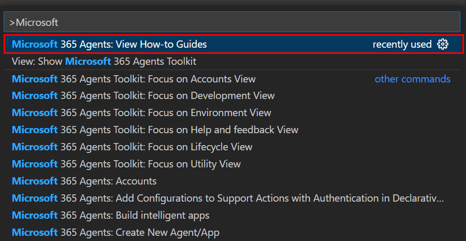Image resolution: width=466 pixels, height=241 pixels.
Task: Click the highlighted "Microsoft" in Create New Agent/App row
Action: click(x=35, y=233)
